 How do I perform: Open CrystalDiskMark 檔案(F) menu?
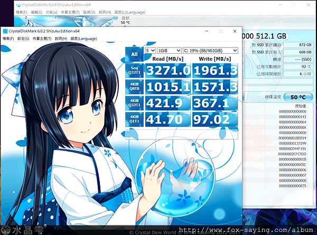click(8, 39)
